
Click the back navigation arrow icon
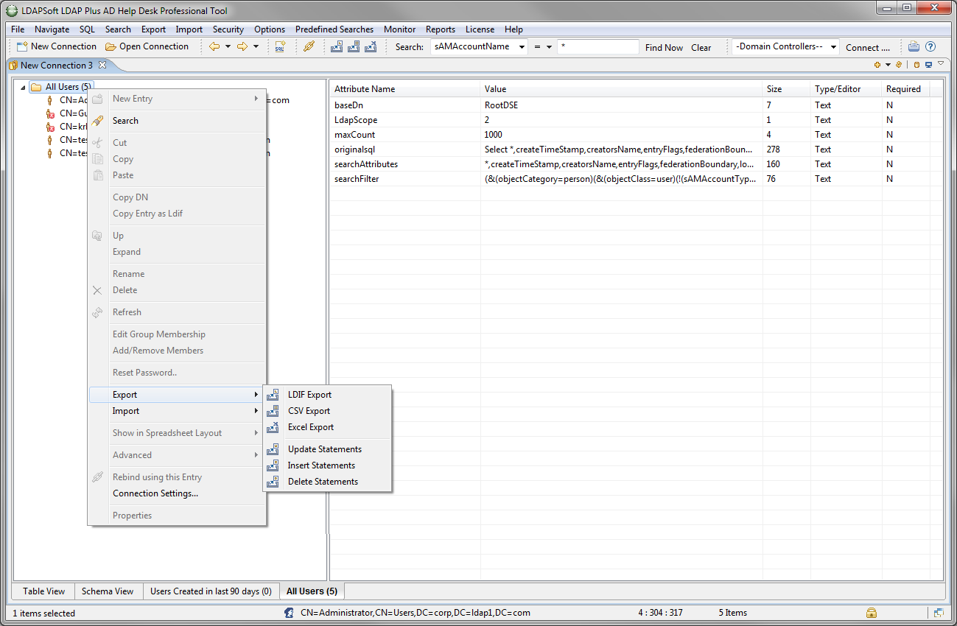point(214,46)
